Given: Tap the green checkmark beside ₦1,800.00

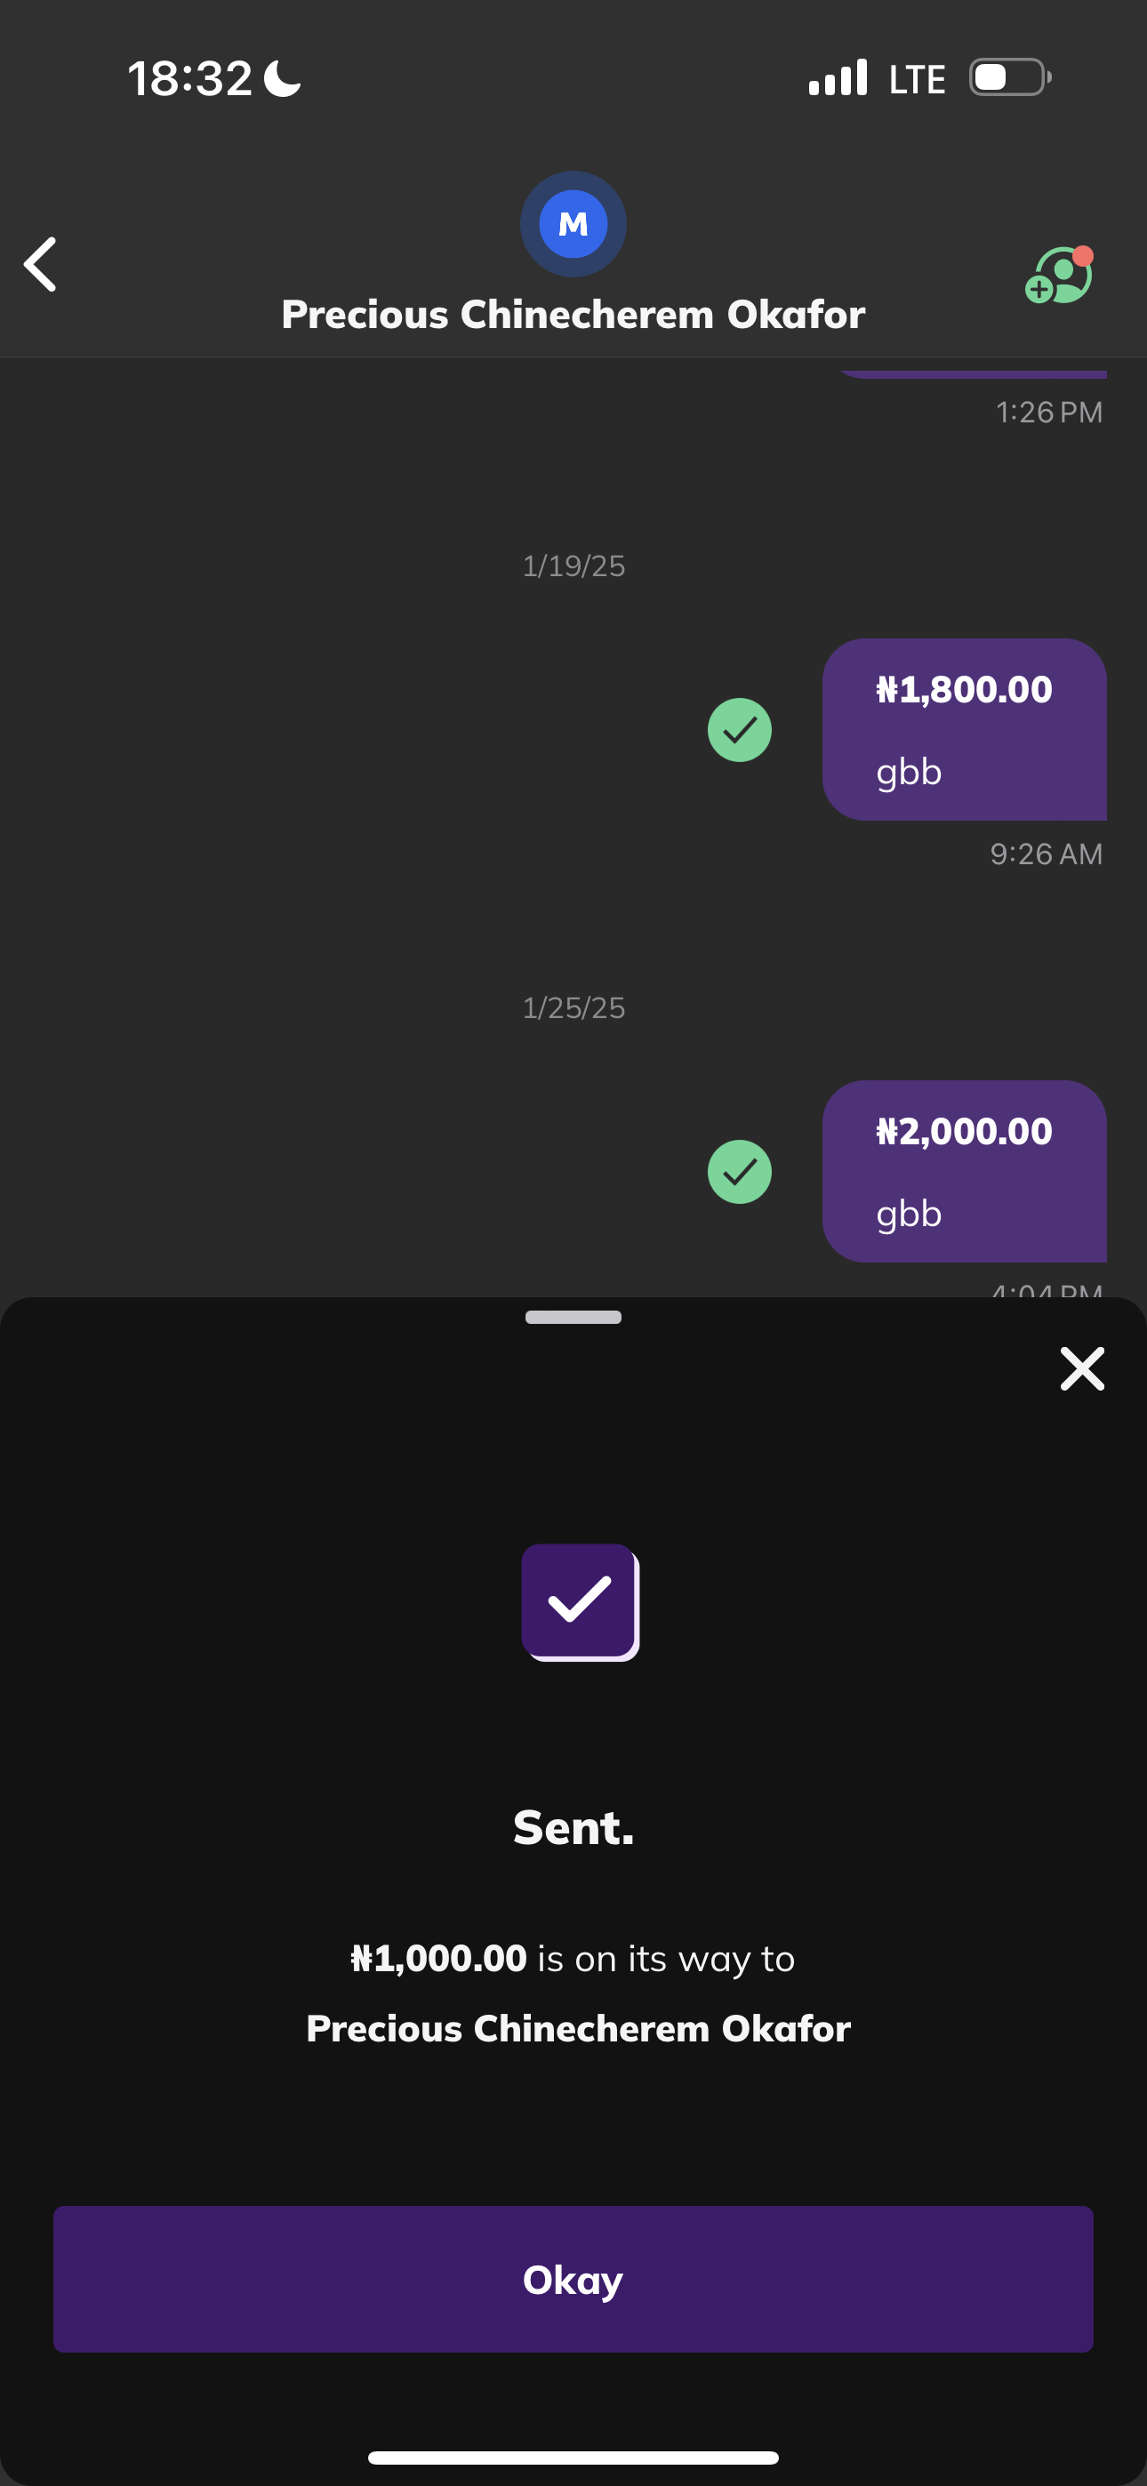Looking at the screenshot, I should click(740, 730).
